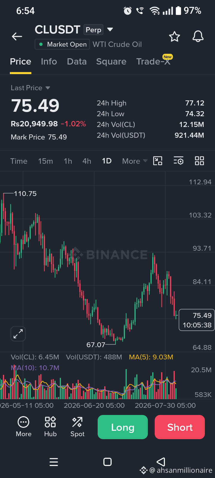Tap the Android back navigation triangle
215x478 pixels.
pos(161,462)
